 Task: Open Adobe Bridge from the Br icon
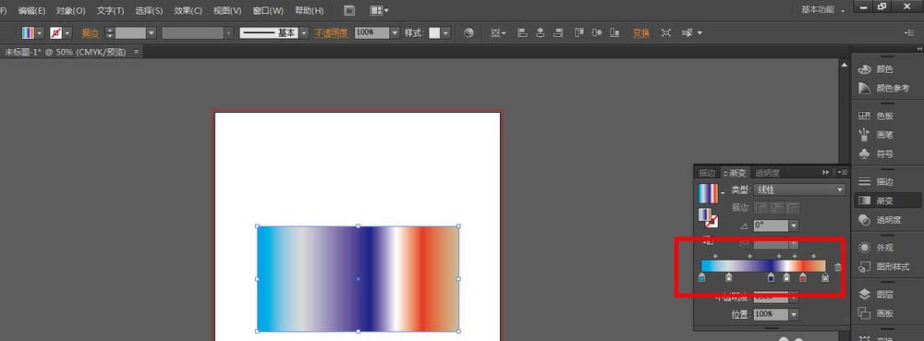pyautogui.click(x=349, y=10)
